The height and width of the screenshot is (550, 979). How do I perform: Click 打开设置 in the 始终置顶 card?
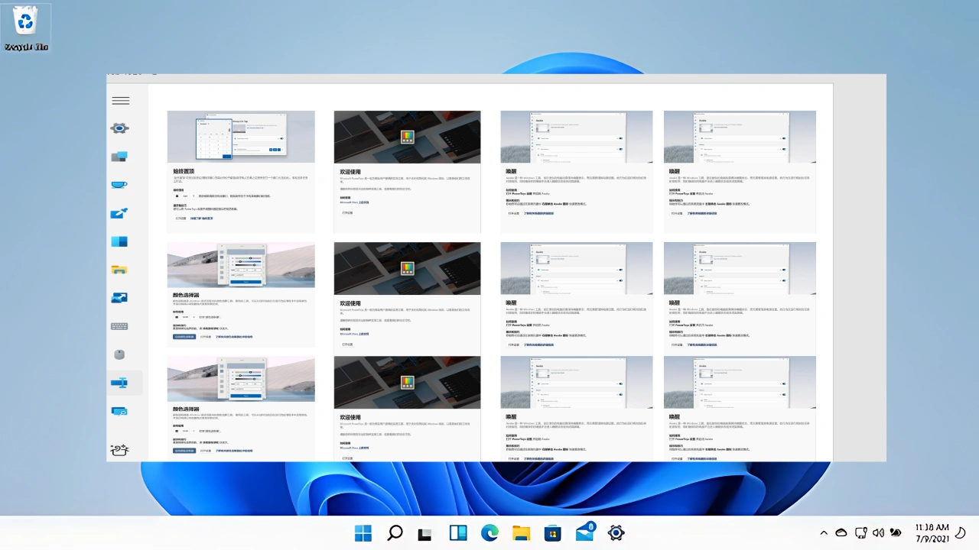[181, 218]
